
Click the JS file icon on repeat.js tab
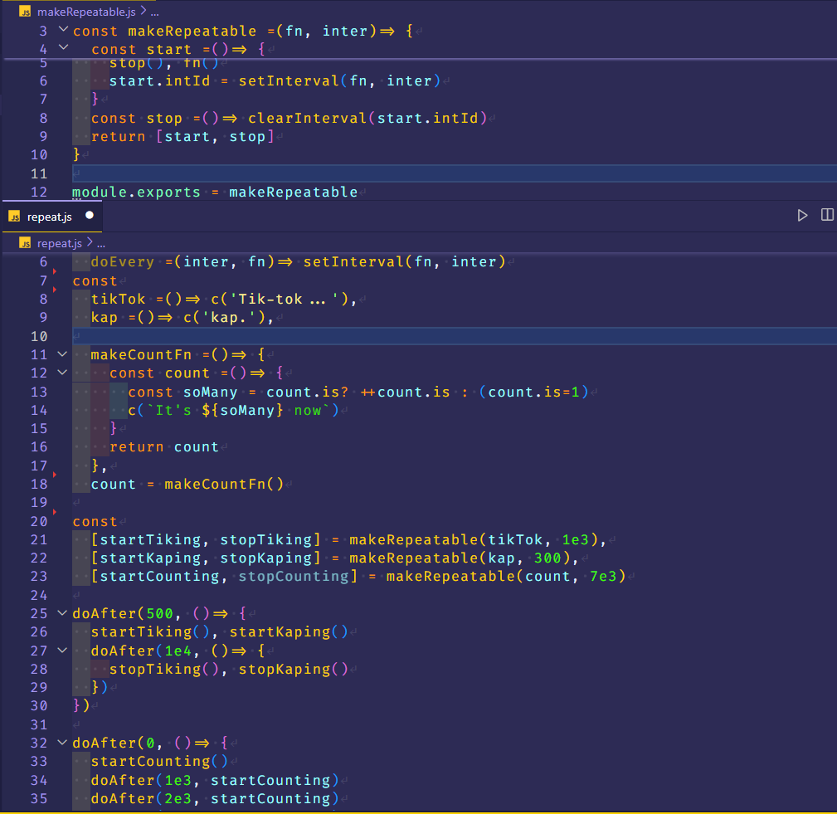(x=14, y=217)
